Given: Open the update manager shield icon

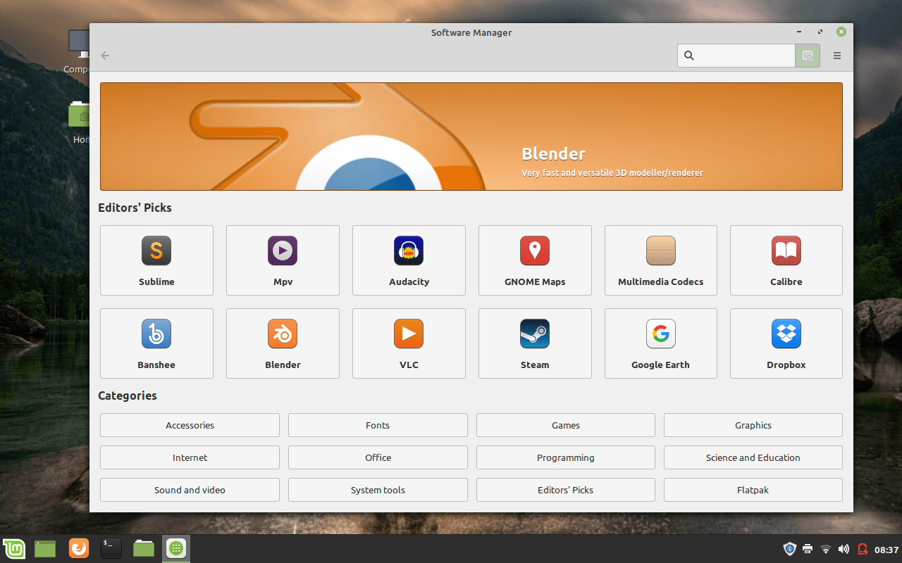Looking at the screenshot, I should tap(790, 549).
